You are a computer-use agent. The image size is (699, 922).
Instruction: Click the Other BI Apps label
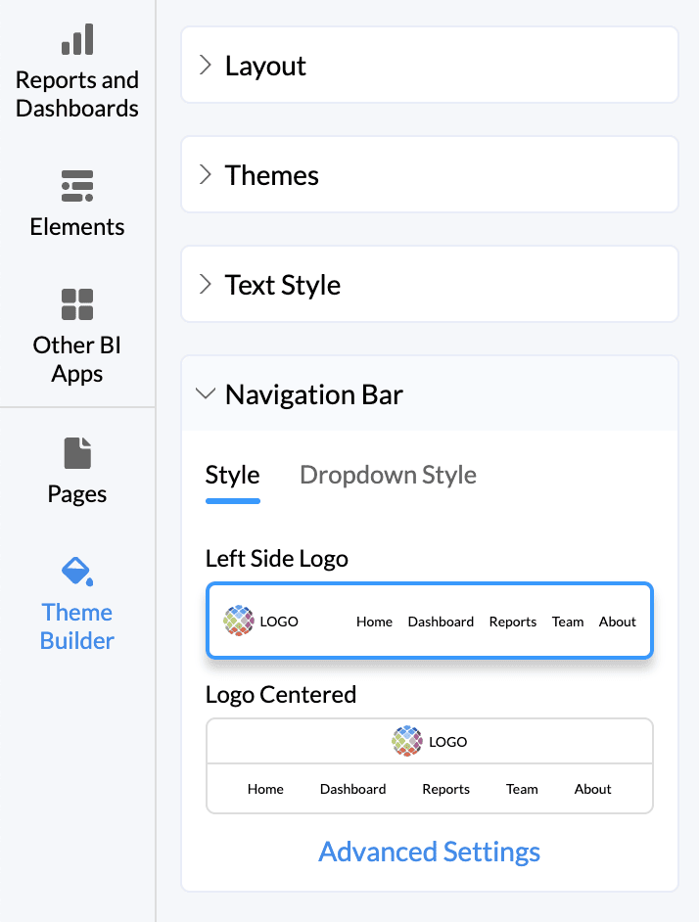(x=77, y=359)
